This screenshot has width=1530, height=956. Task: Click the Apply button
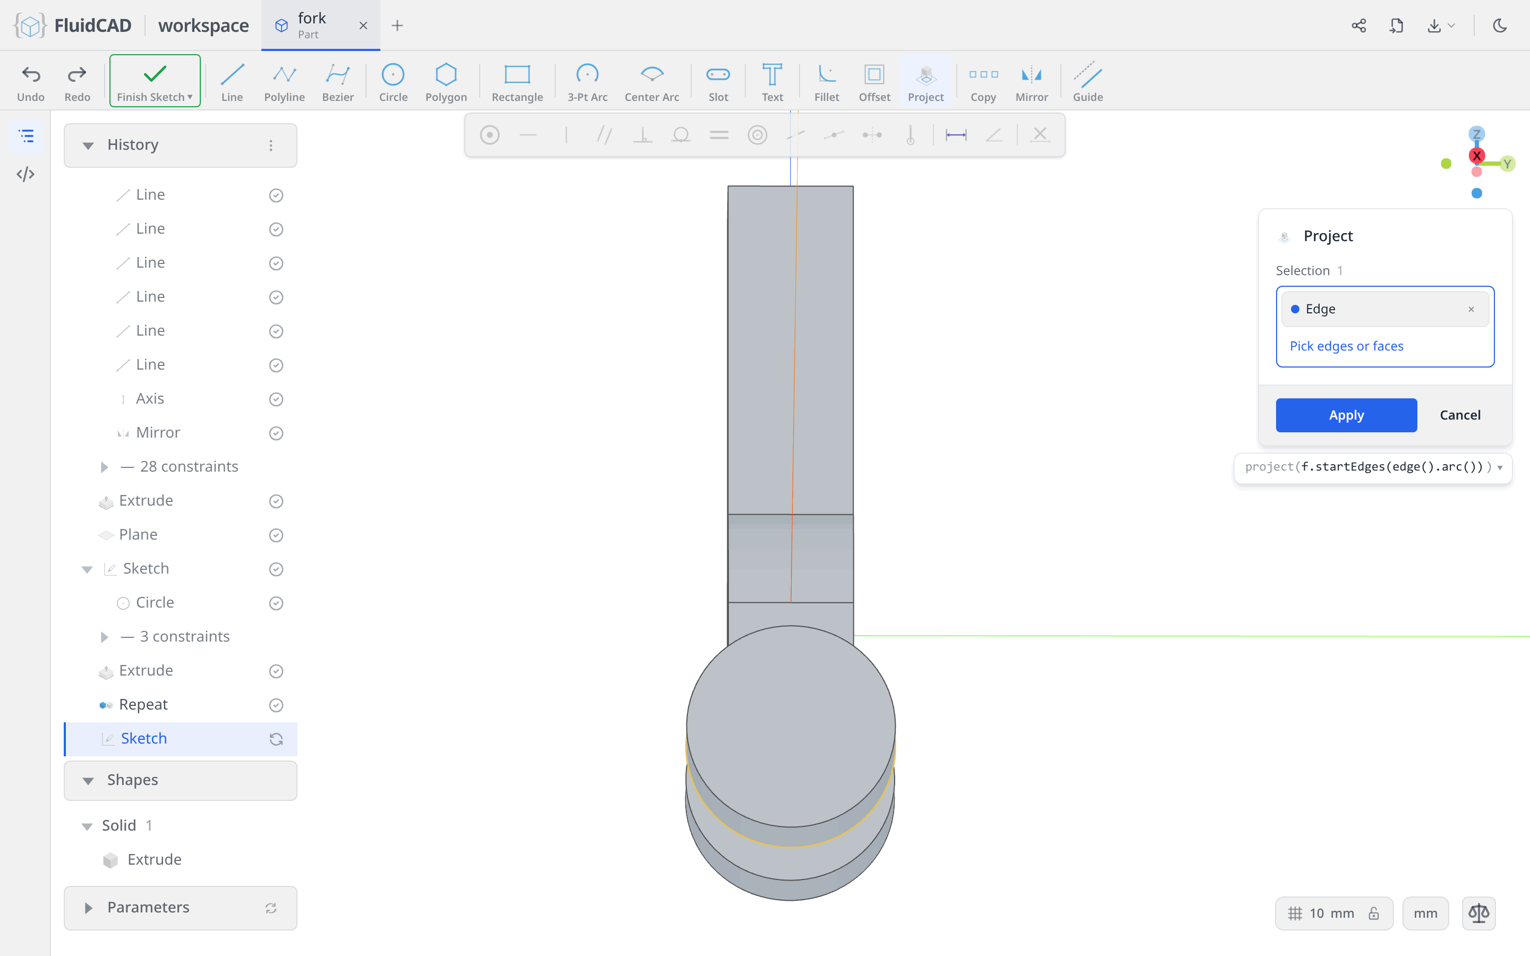click(1346, 415)
